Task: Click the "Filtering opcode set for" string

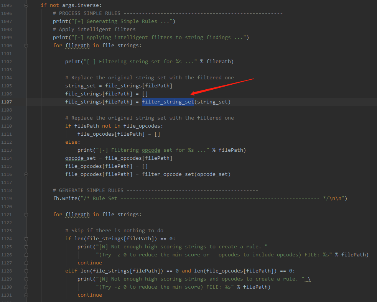Action: 152,150
